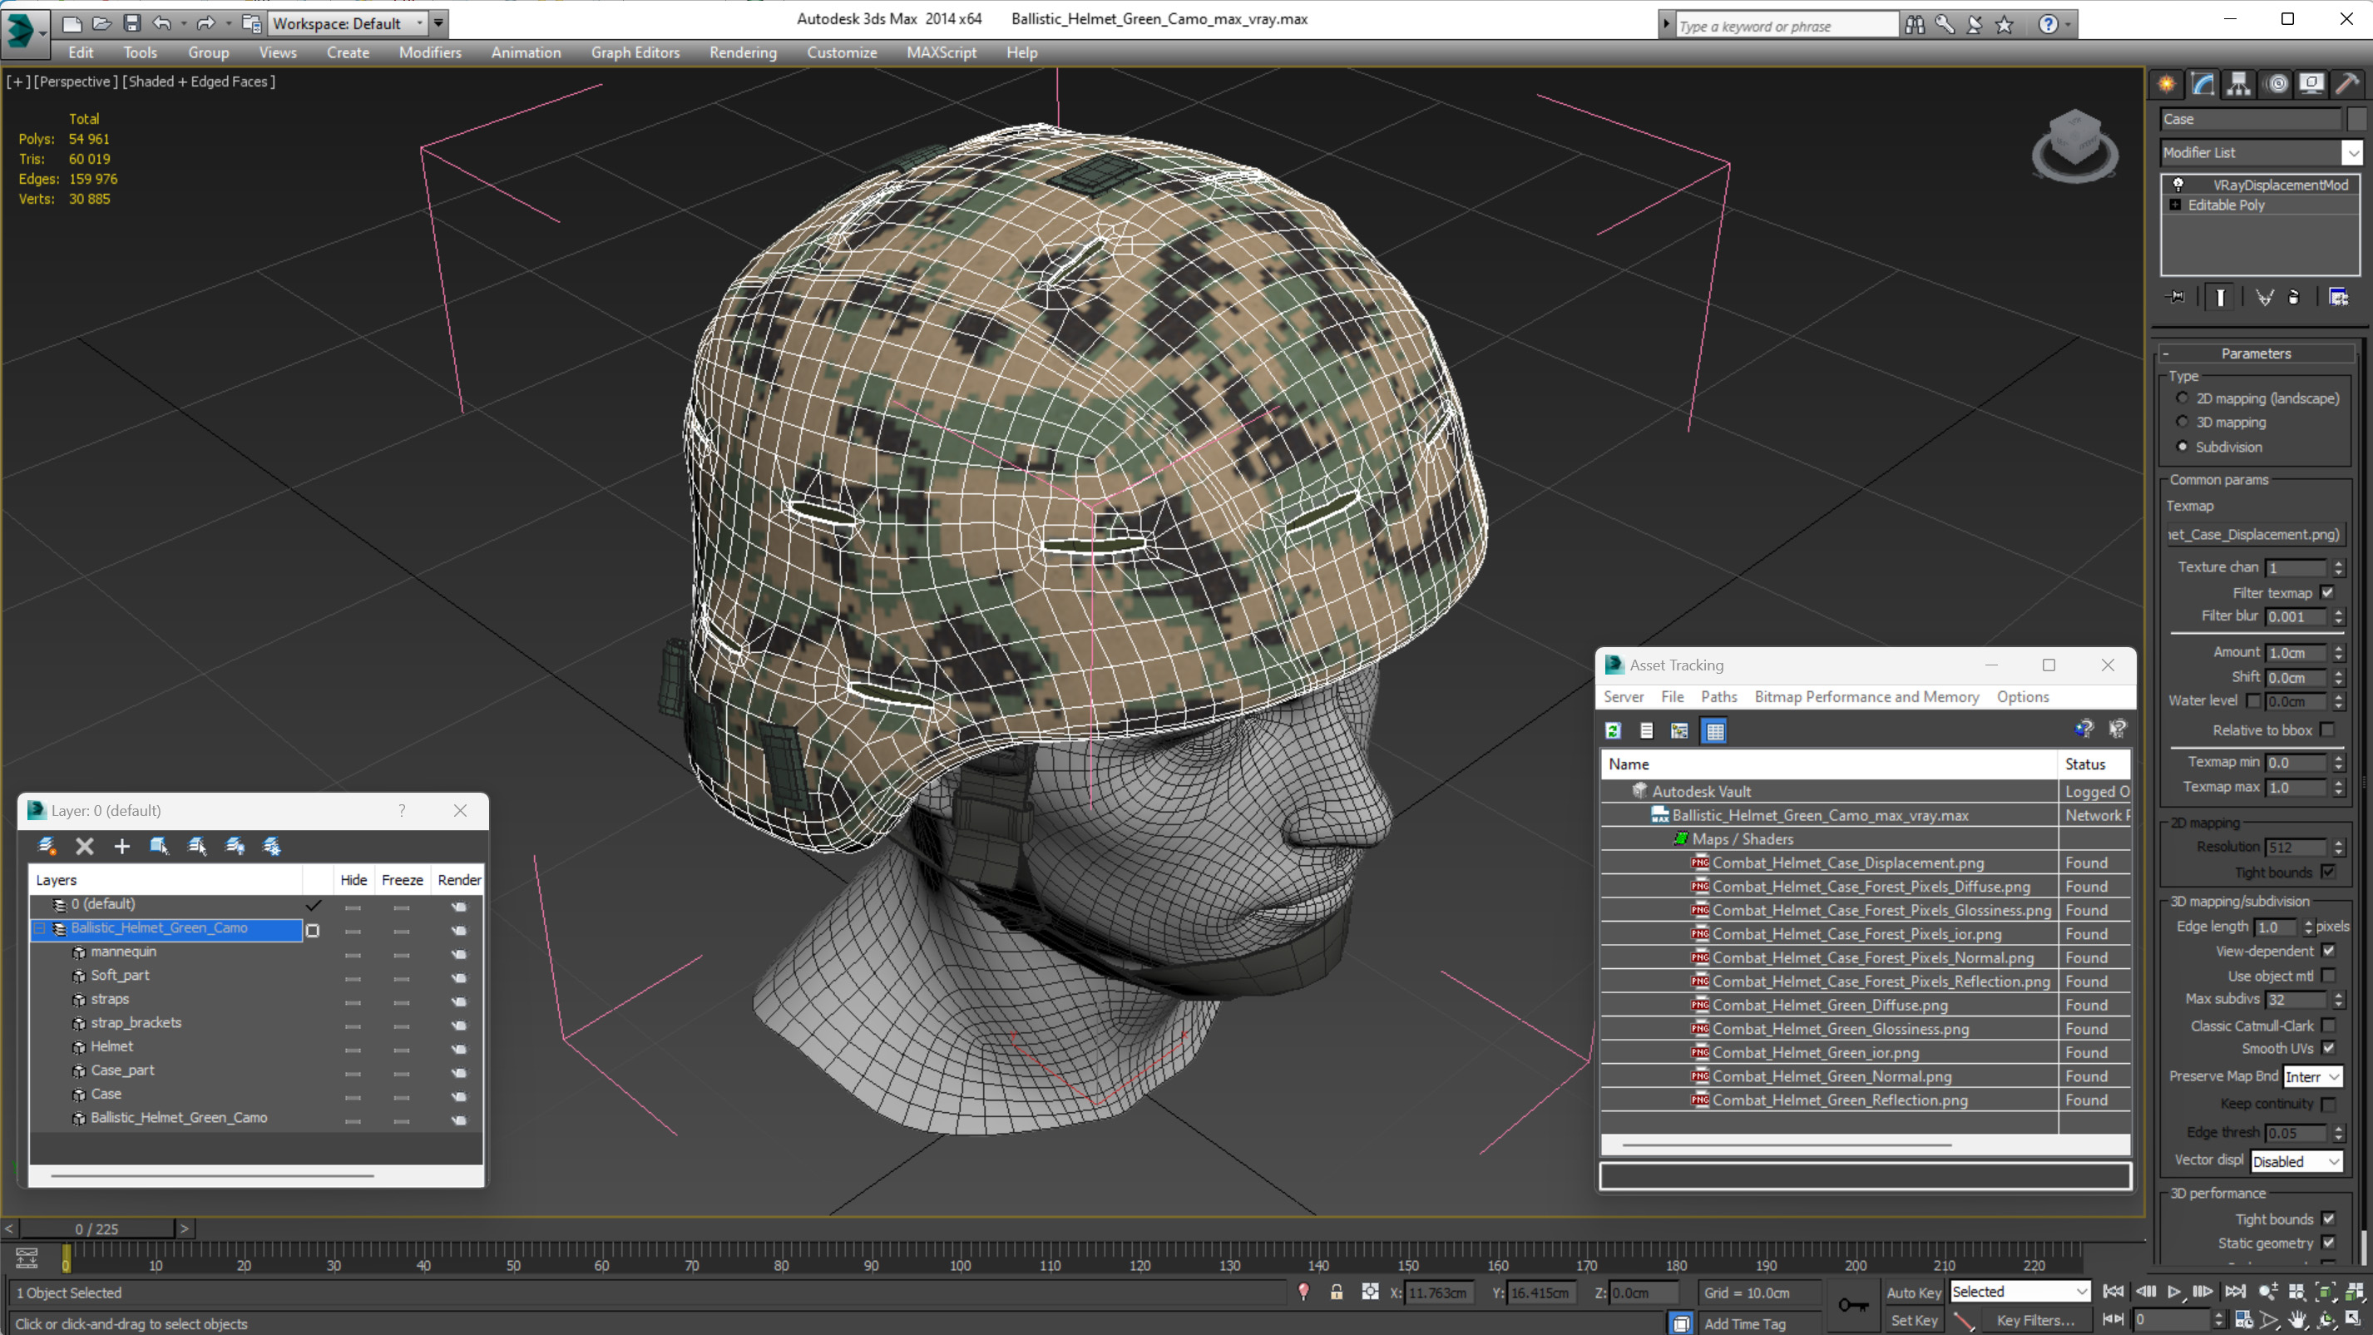Click the Vector disp dropdown currently showing Disabled

[x=2291, y=1159]
